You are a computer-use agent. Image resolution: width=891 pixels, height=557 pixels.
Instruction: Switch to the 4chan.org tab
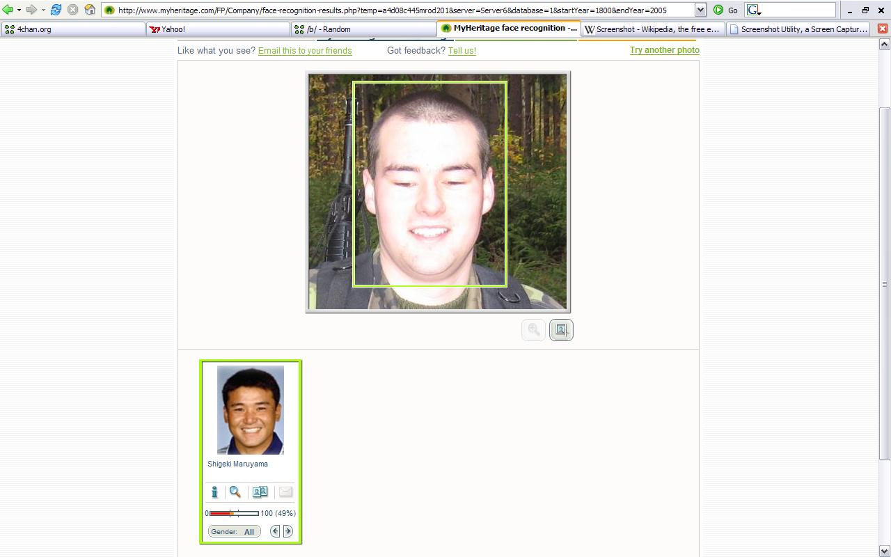tap(73, 29)
